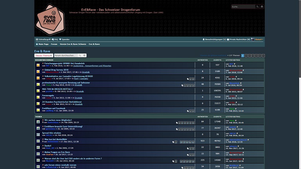Open professionelle & anonyme Beratung auf Safezone
Viewport: 301px width, 169px height.
pos(66,83)
